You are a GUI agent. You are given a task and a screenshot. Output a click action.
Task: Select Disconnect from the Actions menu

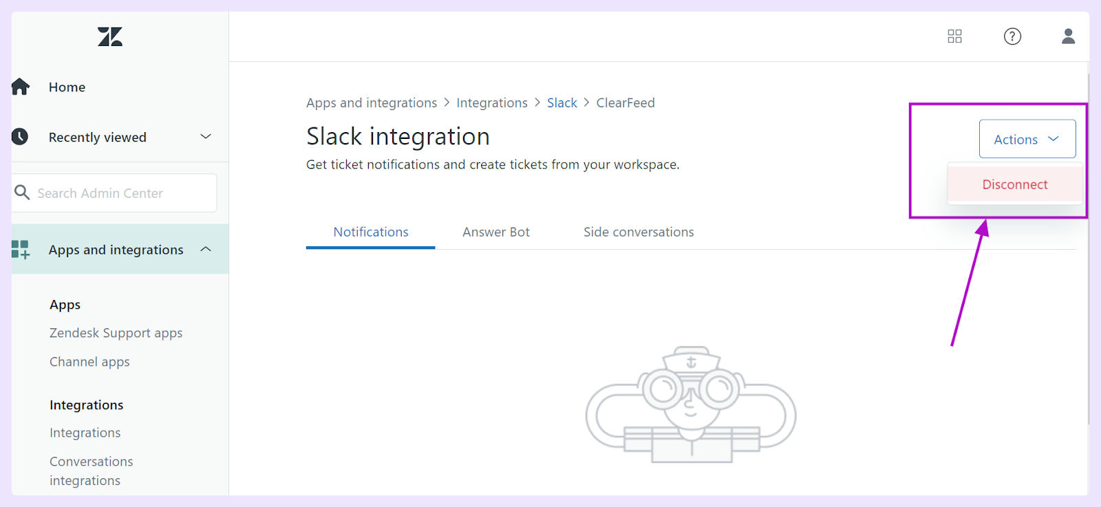pos(1015,184)
